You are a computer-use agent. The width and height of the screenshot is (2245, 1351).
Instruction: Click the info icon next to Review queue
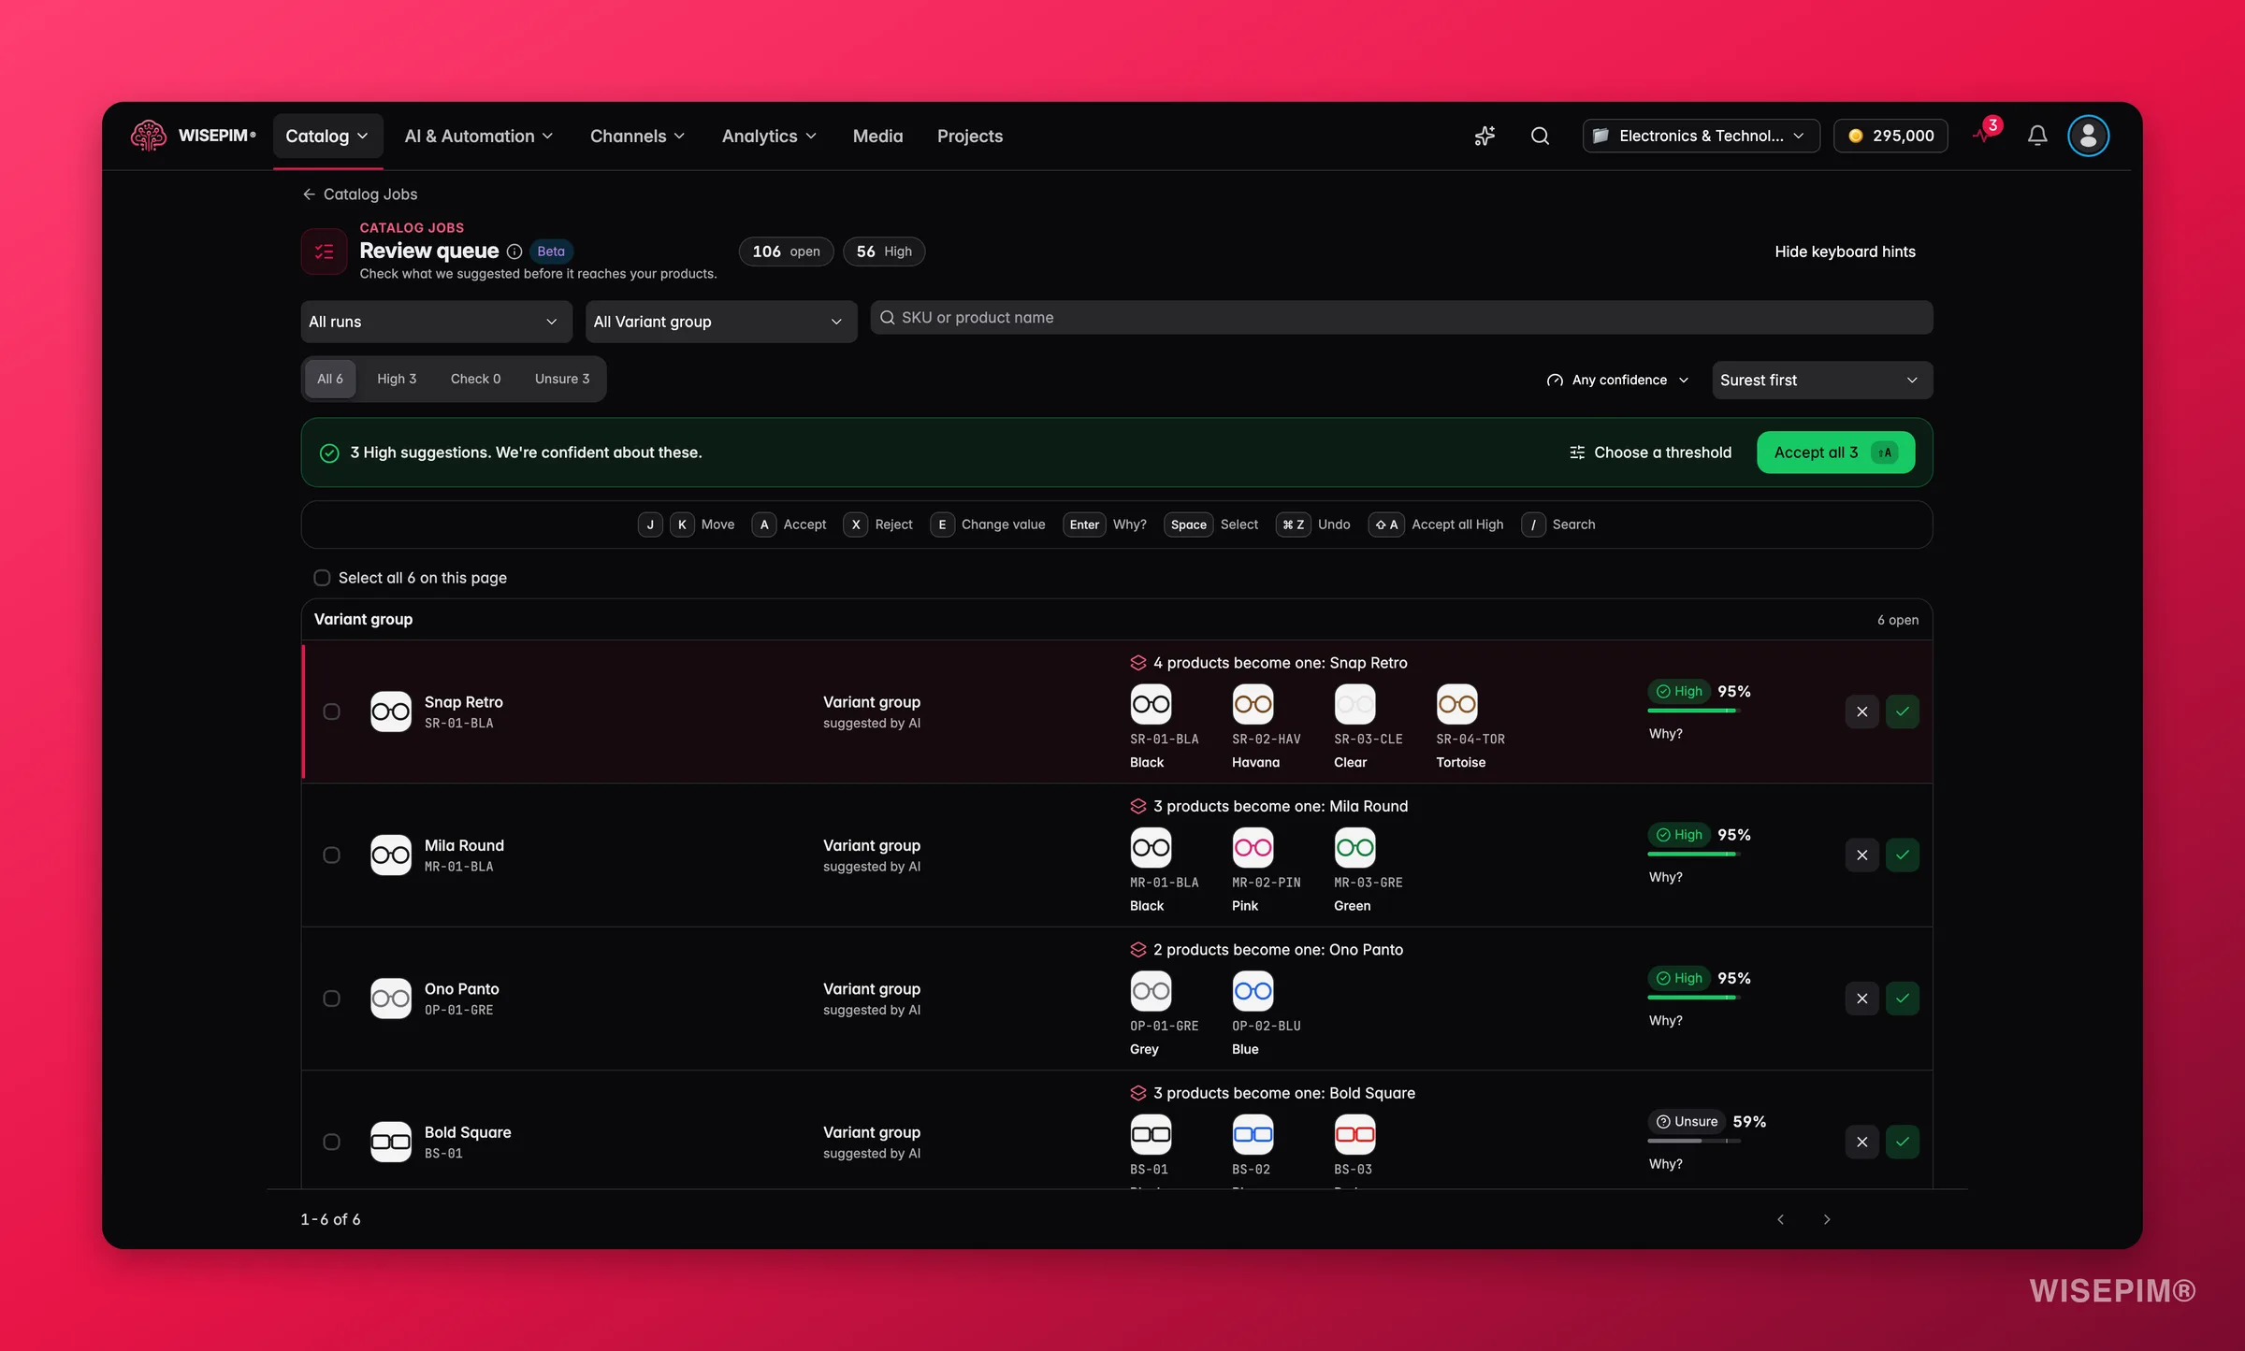point(514,252)
